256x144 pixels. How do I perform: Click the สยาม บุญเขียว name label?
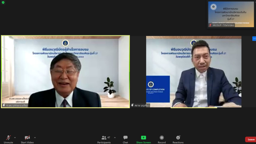coord(142,105)
